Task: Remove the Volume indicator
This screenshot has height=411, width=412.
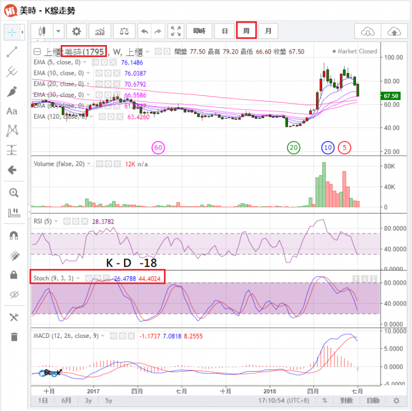Action: tap(117, 164)
